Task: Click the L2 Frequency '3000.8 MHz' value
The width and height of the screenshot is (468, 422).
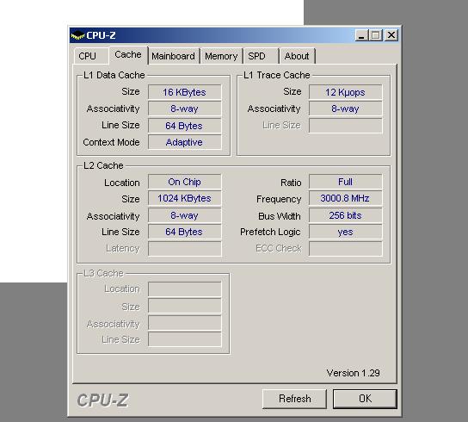Action: (x=345, y=198)
